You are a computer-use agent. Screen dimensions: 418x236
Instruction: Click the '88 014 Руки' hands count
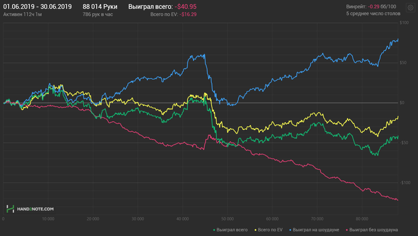pos(100,7)
